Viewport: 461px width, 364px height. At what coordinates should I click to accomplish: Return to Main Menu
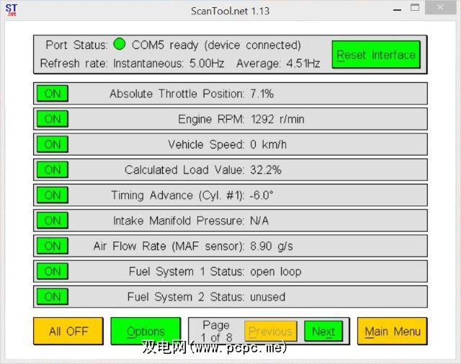[392, 331]
